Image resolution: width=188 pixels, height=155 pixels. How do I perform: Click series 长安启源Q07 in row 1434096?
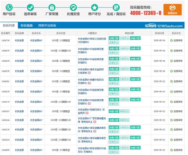click(36, 150)
